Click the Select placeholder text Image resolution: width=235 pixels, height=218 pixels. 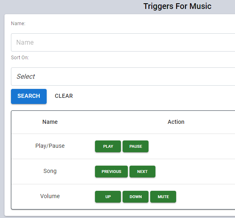(x=26, y=76)
